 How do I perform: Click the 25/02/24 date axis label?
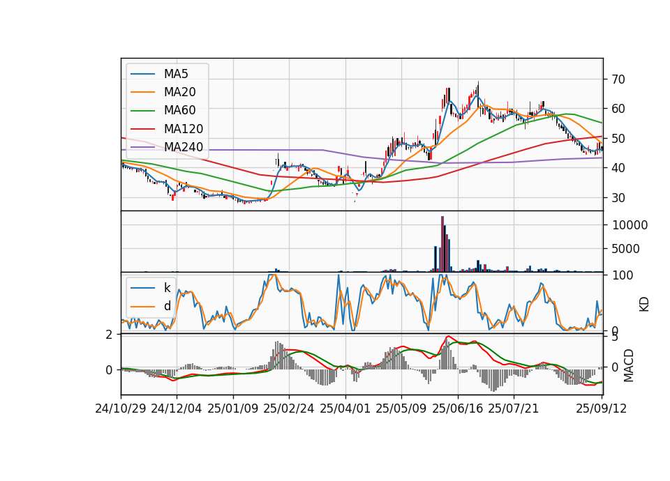pos(289,409)
